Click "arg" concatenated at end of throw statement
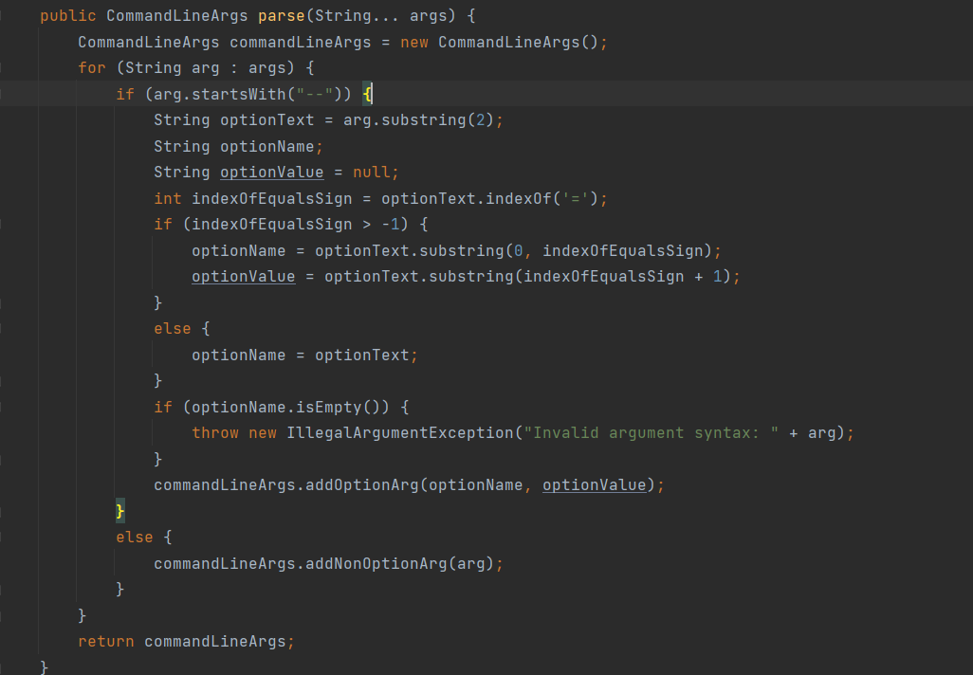Viewport: 973px width, 675px height. [821, 432]
